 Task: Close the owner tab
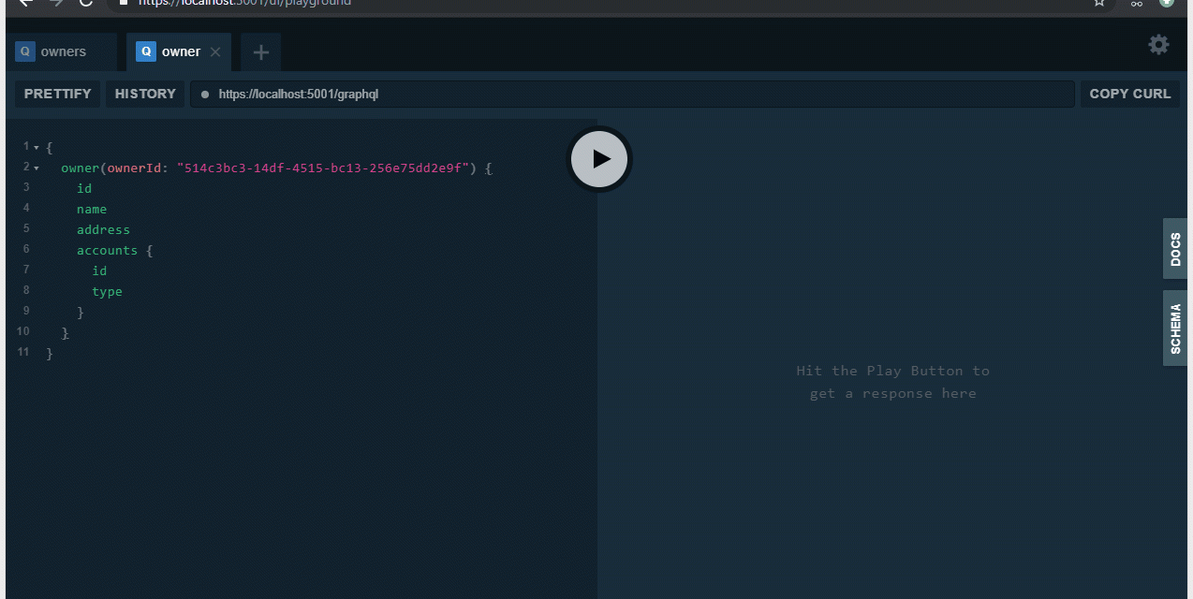coord(215,52)
